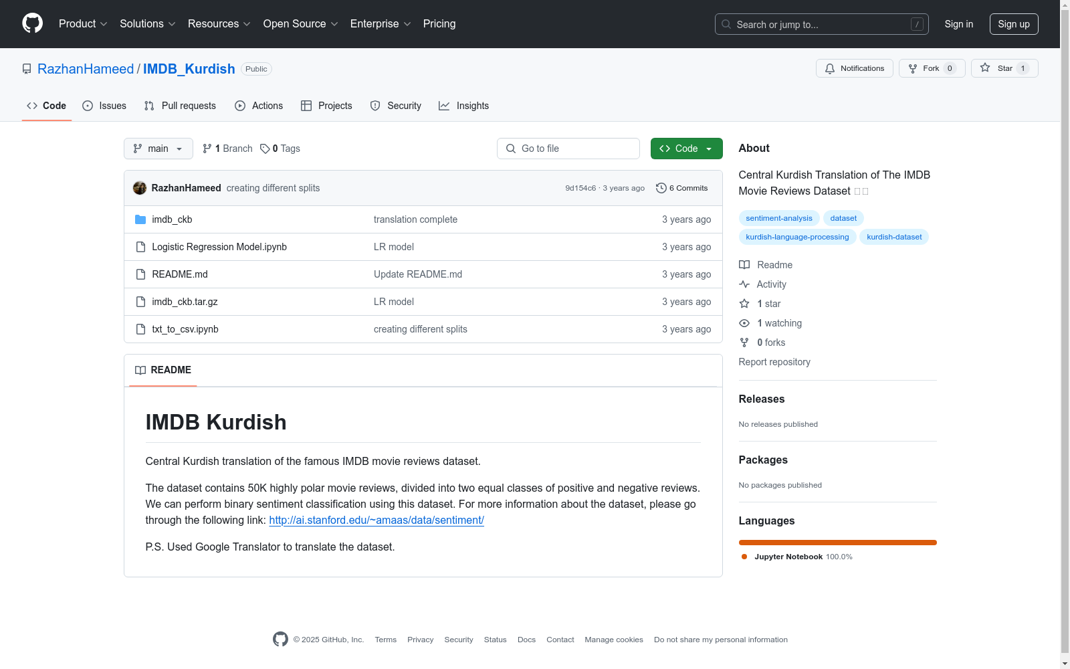Click the txt_to_csv.ipynb file icon

pyautogui.click(x=140, y=329)
